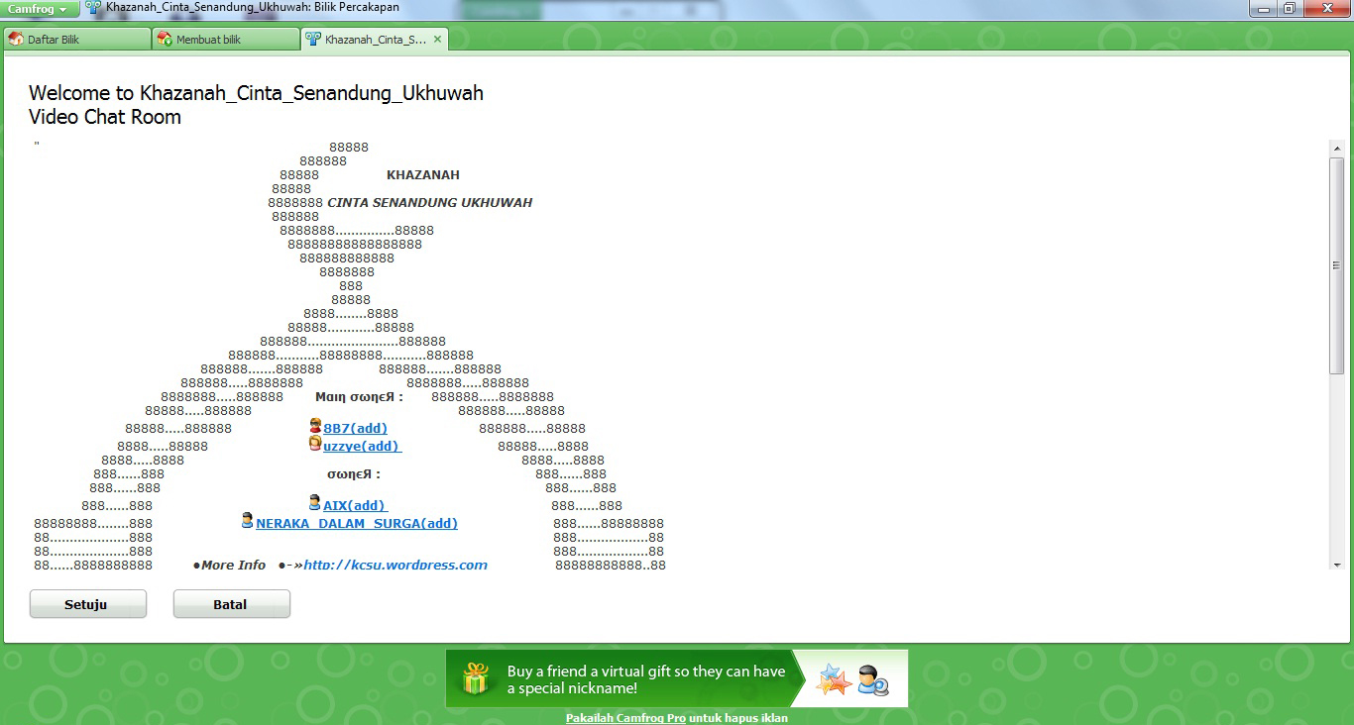This screenshot has width=1354, height=725.
Task: Click the female avatar icon beside uzzye
Action: coord(315,445)
